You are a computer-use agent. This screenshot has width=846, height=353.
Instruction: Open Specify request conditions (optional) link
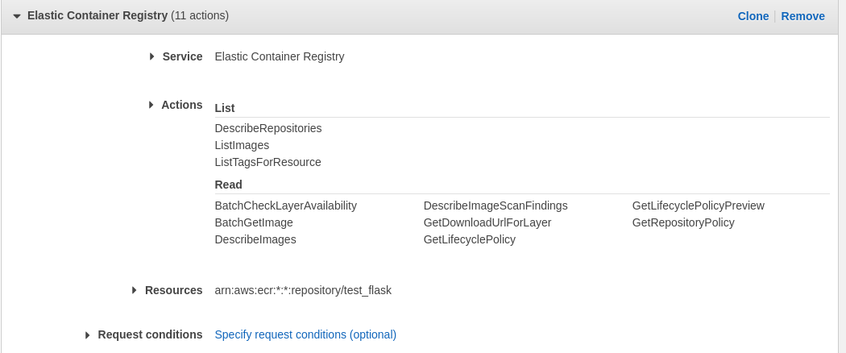tap(305, 334)
